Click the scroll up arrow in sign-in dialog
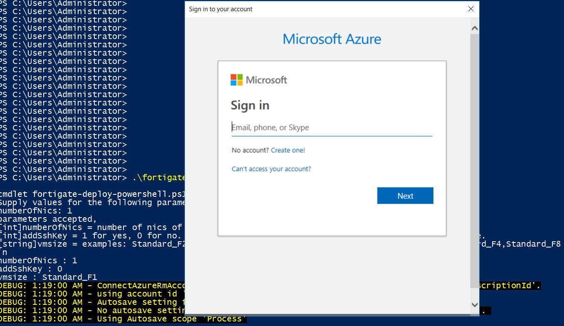The width and height of the screenshot is (564, 326). tap(475, 28)
